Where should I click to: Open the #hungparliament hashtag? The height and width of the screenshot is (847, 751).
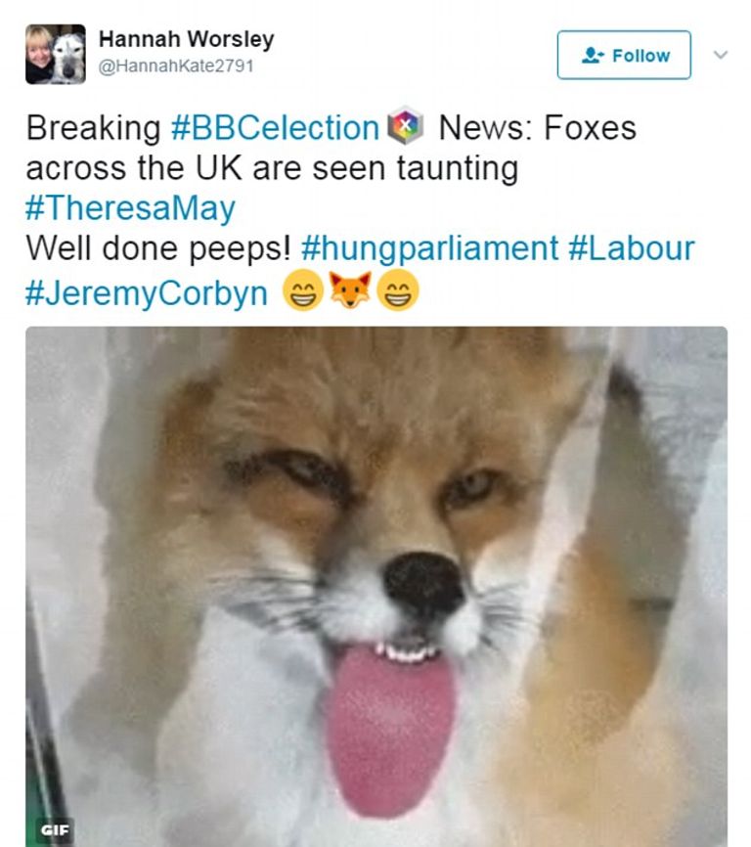429,248
